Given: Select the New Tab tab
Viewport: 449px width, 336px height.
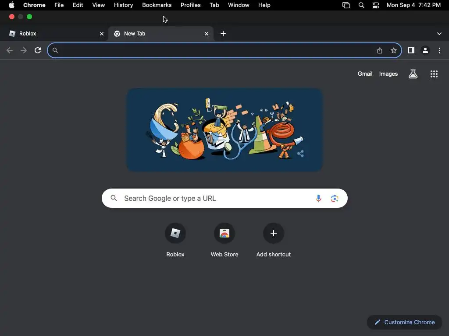Looking at the screenshot, I should tap(161, 34).
